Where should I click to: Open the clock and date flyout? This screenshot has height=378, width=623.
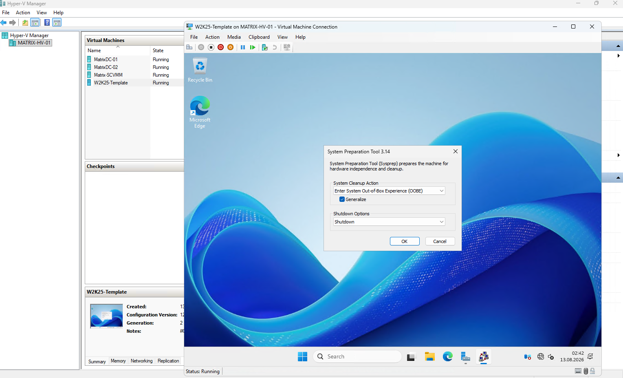pyautogui.click(x=572, y=356)
